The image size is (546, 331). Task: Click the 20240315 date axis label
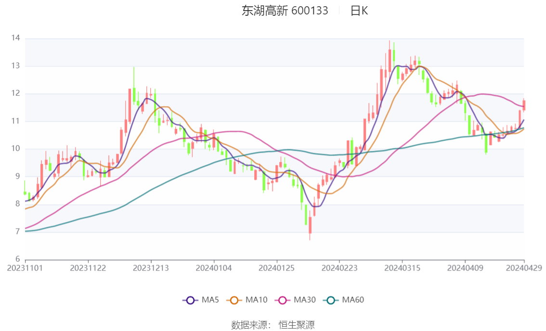pos(402,268)
